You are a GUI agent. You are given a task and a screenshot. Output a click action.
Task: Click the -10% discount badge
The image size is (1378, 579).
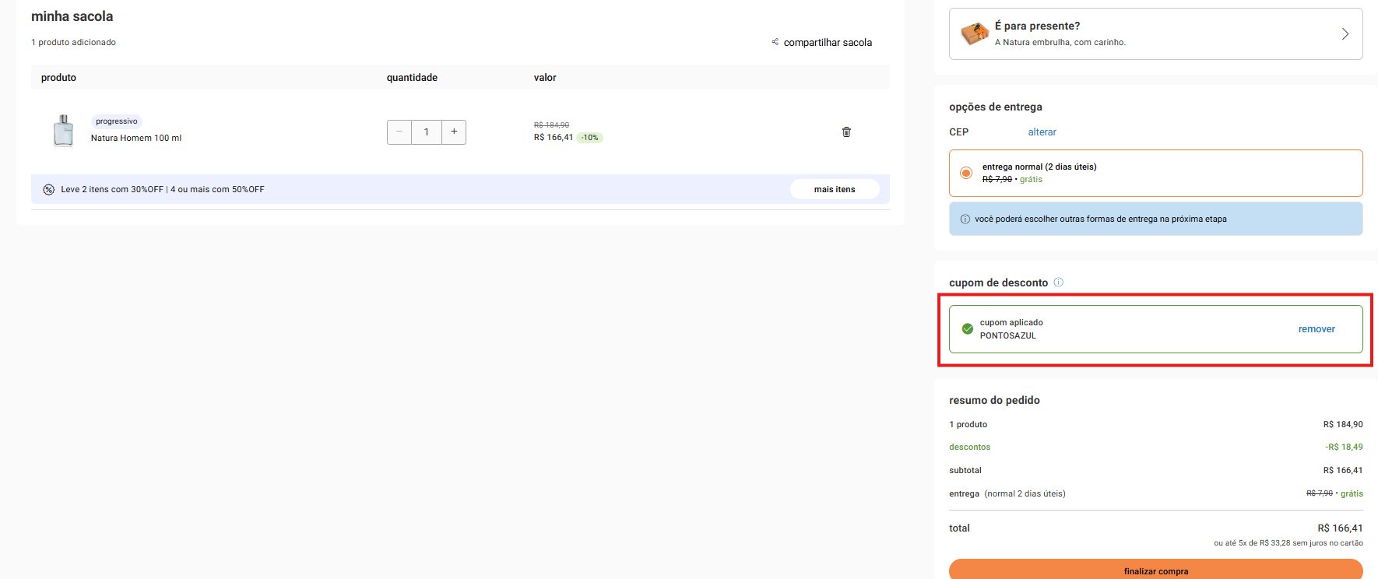590,138
